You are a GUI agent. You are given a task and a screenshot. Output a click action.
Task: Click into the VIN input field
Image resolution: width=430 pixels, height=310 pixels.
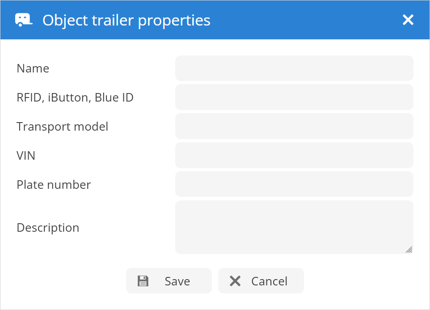pyautogui.click(x=294, y=155)
